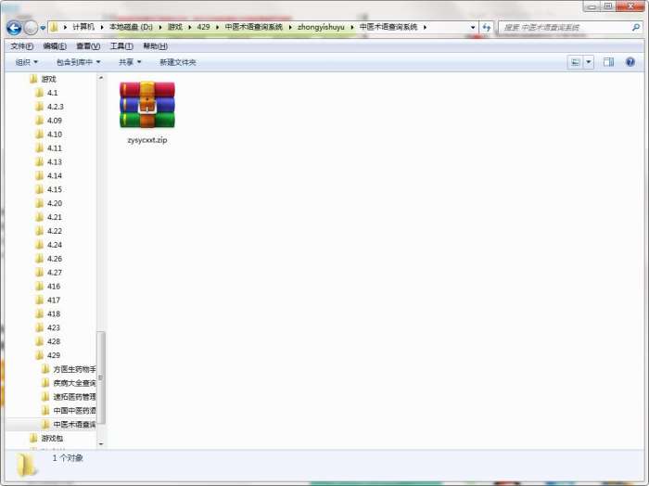Image resolution: width=649 pixels, height=486 pixels.
Task: Toggle the preview pane icon
Action: point(608,62)
